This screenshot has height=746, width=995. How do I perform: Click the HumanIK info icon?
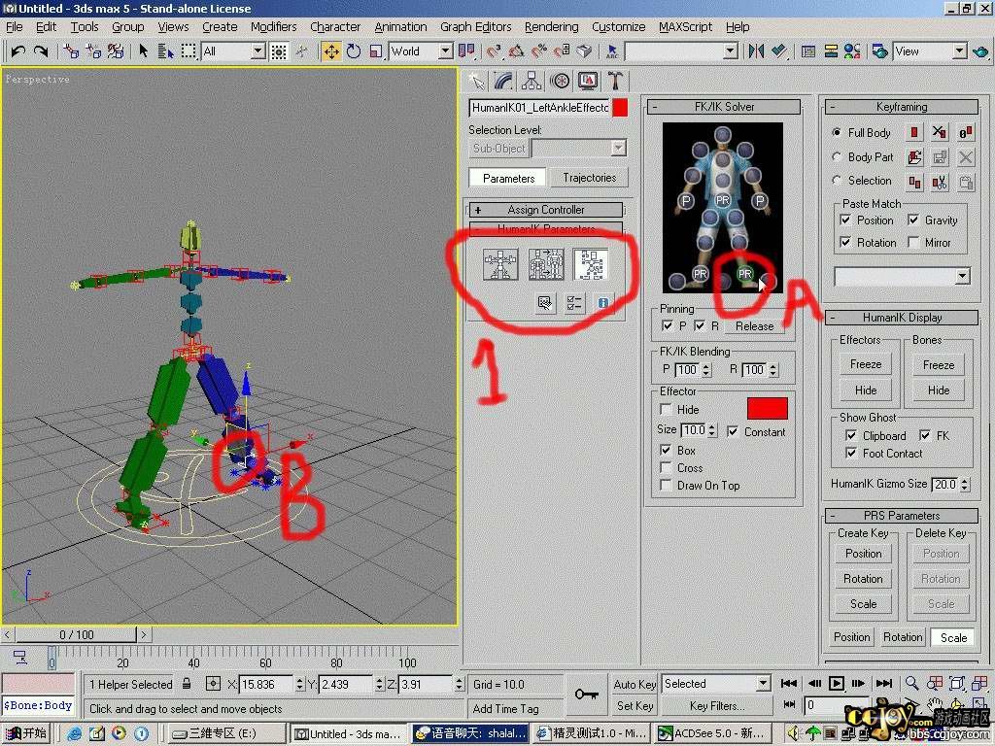[x=602, y=303]
